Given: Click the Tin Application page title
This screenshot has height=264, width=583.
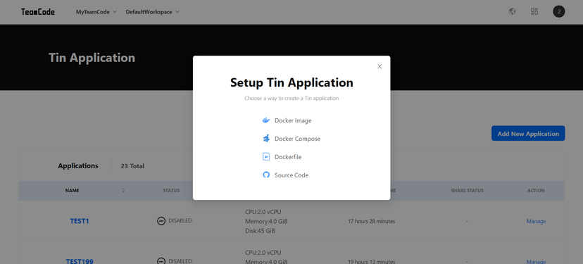Looking at the screenshot, I should point(92,58).
